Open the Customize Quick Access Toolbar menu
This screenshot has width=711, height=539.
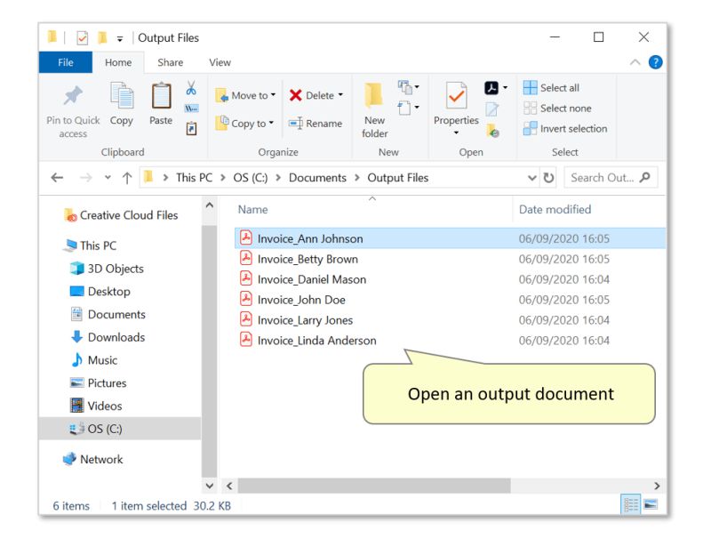(122, 37)
